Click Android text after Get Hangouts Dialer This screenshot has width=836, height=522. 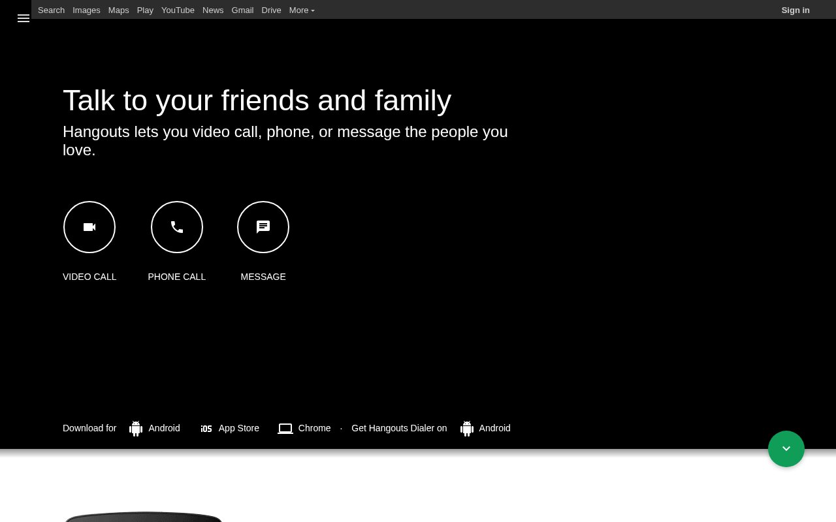[495, 428]
